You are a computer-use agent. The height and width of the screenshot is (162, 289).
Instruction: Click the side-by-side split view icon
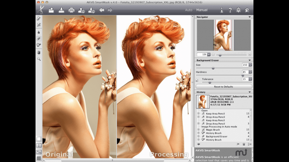click(x=39, y=145)
